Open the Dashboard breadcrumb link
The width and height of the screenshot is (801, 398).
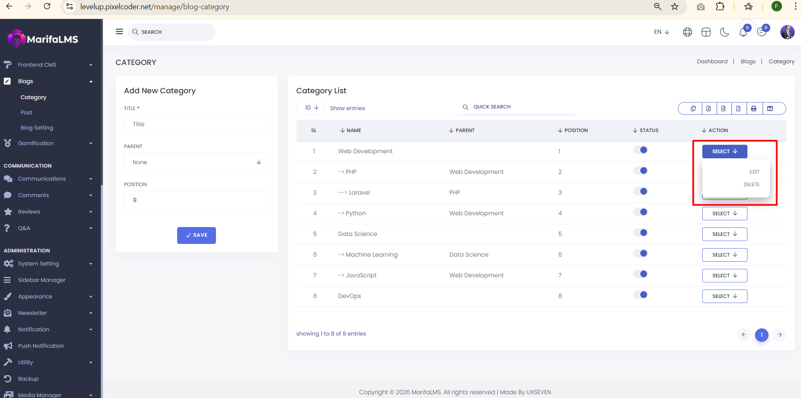pyautogui.click(x=712, y=62)
